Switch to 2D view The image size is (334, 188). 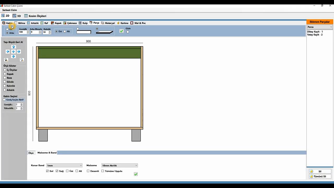click(5, 16)
